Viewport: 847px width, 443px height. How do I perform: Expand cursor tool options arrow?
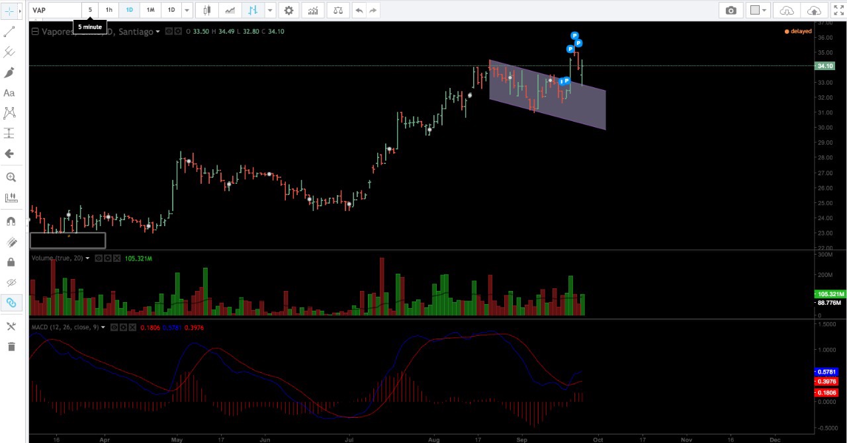point(21,11)
